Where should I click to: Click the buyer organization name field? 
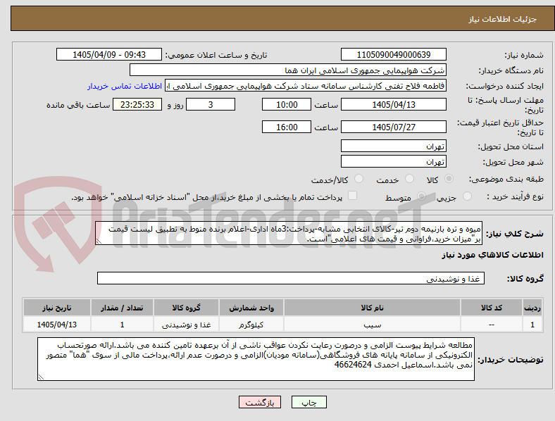click(288, 70)
